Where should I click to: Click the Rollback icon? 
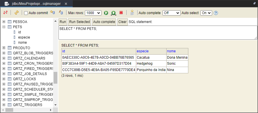52,13
